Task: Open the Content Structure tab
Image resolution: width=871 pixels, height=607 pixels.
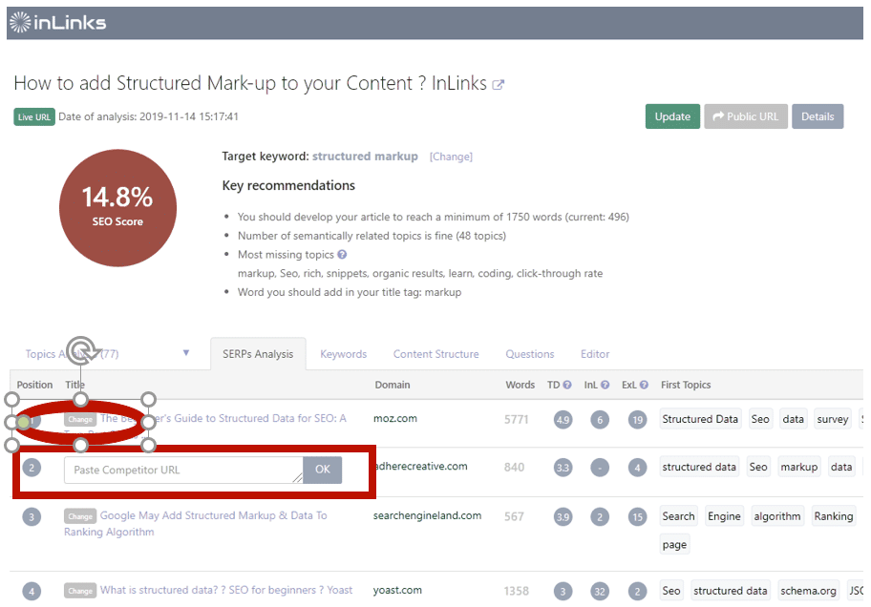Action: tap(436, 354)
